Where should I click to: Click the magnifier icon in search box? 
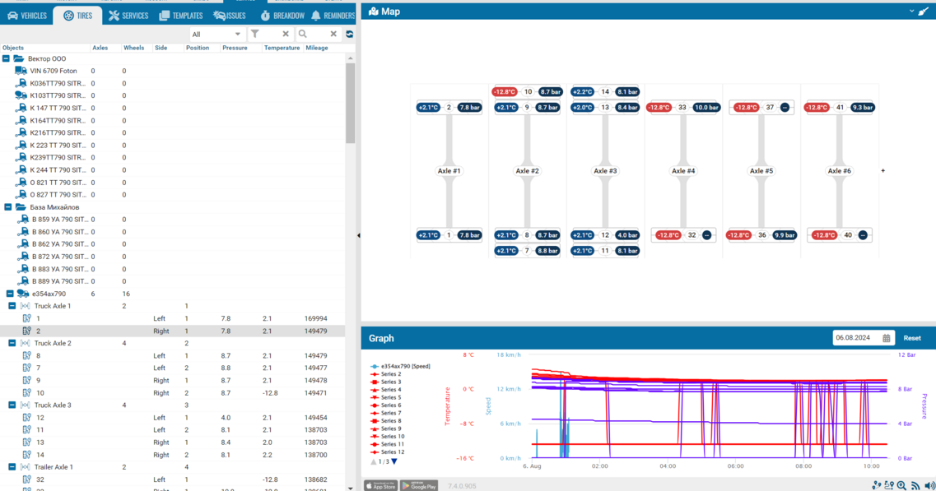click(303, 35)
